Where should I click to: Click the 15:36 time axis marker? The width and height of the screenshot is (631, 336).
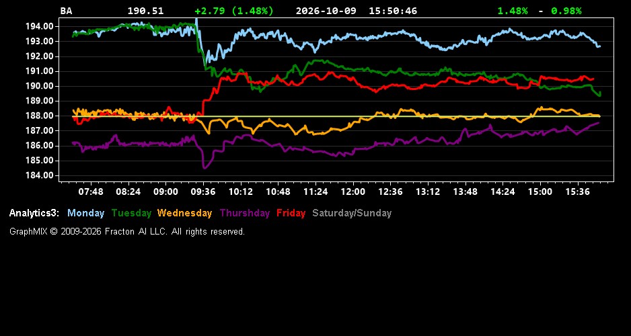[x=577, y=192]
